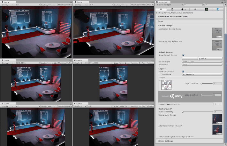Select the Game tab of the 1536x2048 view
This screenshot has width=227, height=146.
pyautogui.click(x=81, y=61)
